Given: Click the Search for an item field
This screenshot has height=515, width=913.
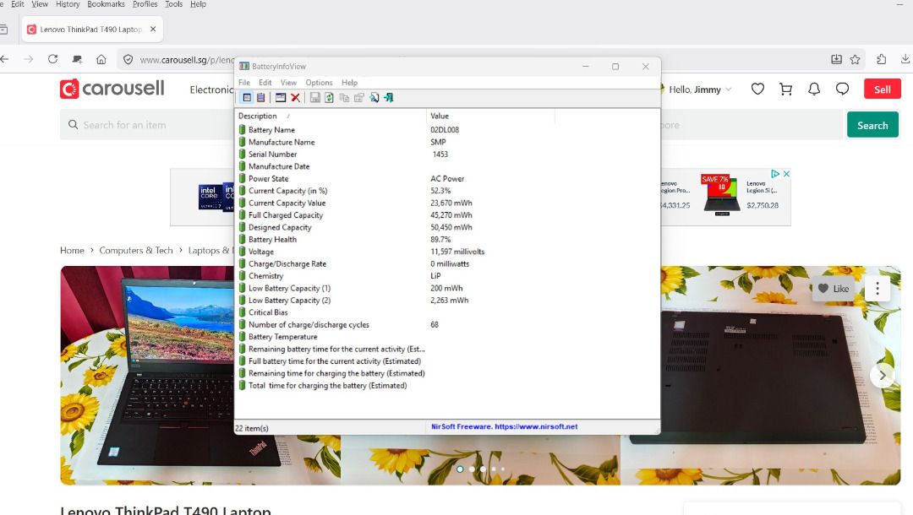Looking at the screenshot, I should point(148,125).
